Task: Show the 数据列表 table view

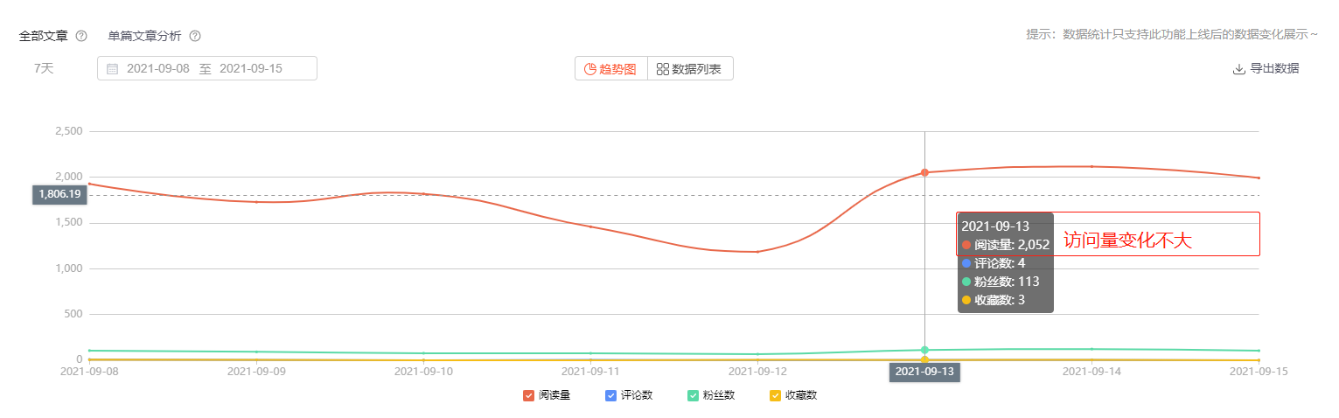Action: tap(690, 69)
